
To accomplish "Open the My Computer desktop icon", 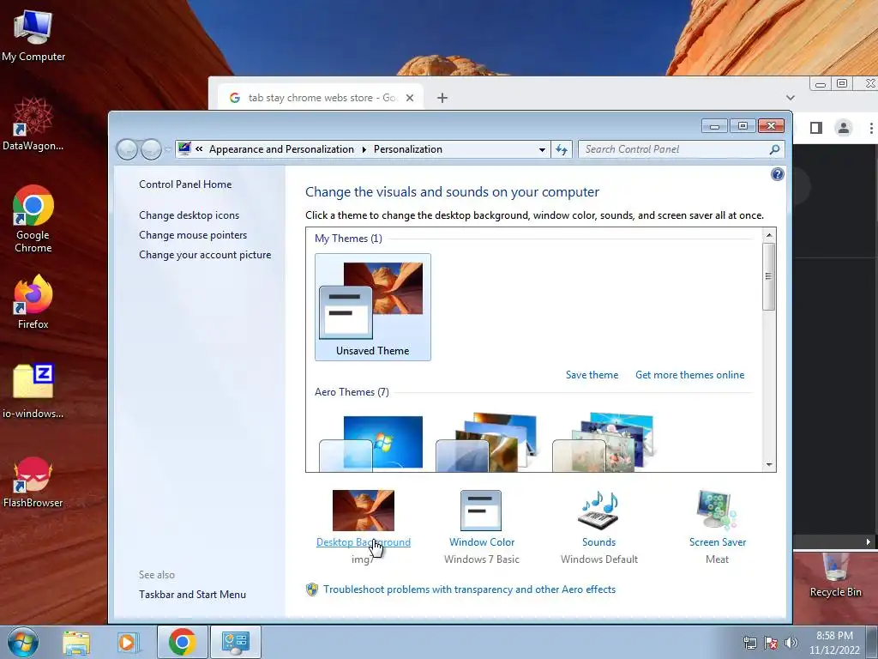I will (x=33, y=34).
